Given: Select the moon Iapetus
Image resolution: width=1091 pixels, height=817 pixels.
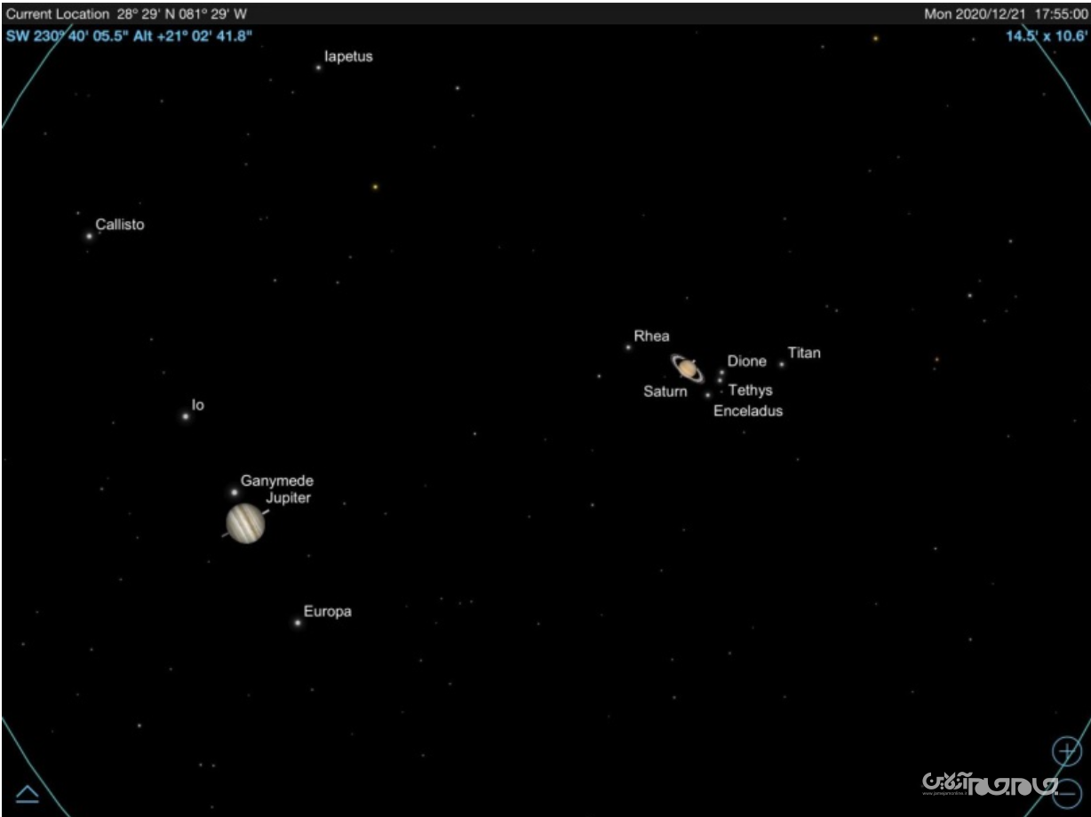Looking at the screenshot, I should (318, 67).
